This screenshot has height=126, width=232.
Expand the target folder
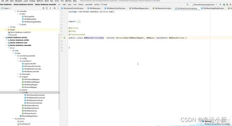(x=6, y=29)
